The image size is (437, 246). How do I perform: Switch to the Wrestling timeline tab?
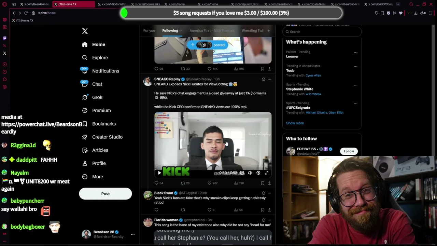[252, 30]
